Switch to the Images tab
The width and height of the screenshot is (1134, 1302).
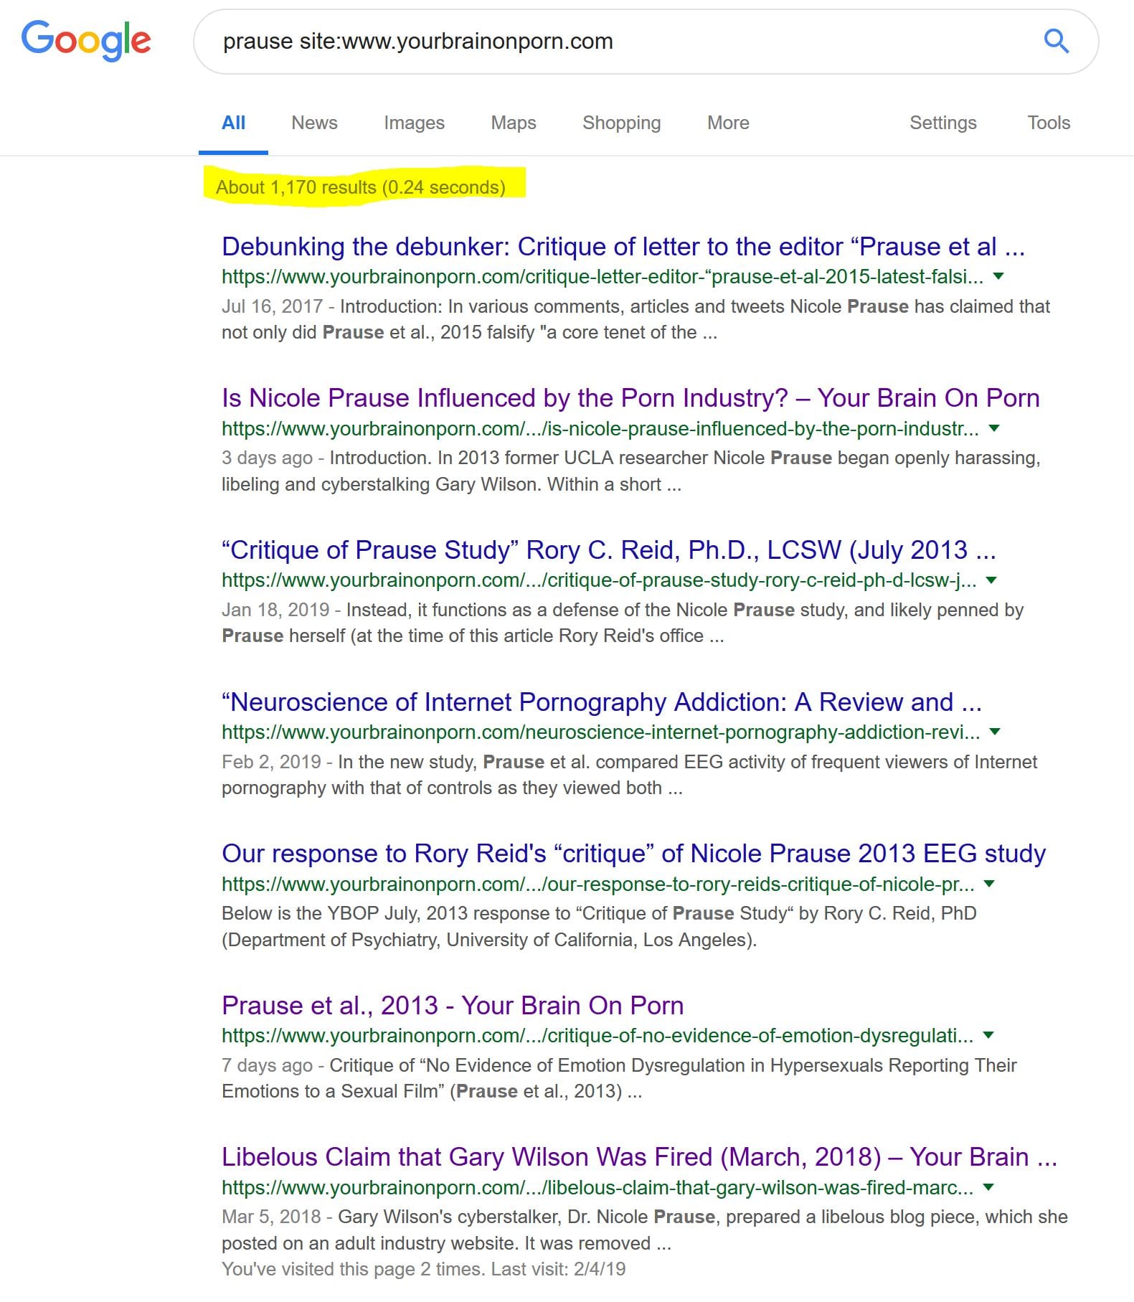[414, 123]
